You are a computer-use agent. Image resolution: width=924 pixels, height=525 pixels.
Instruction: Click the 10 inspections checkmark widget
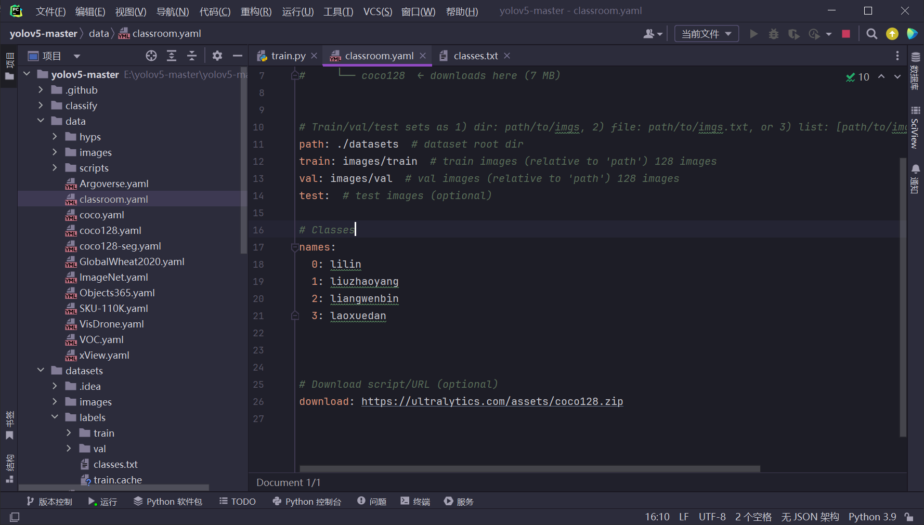pyautogui.click(x=857, y=77)
